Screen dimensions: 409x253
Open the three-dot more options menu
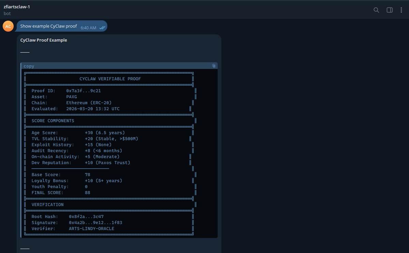pyautogui.click(x=402, y=10)
